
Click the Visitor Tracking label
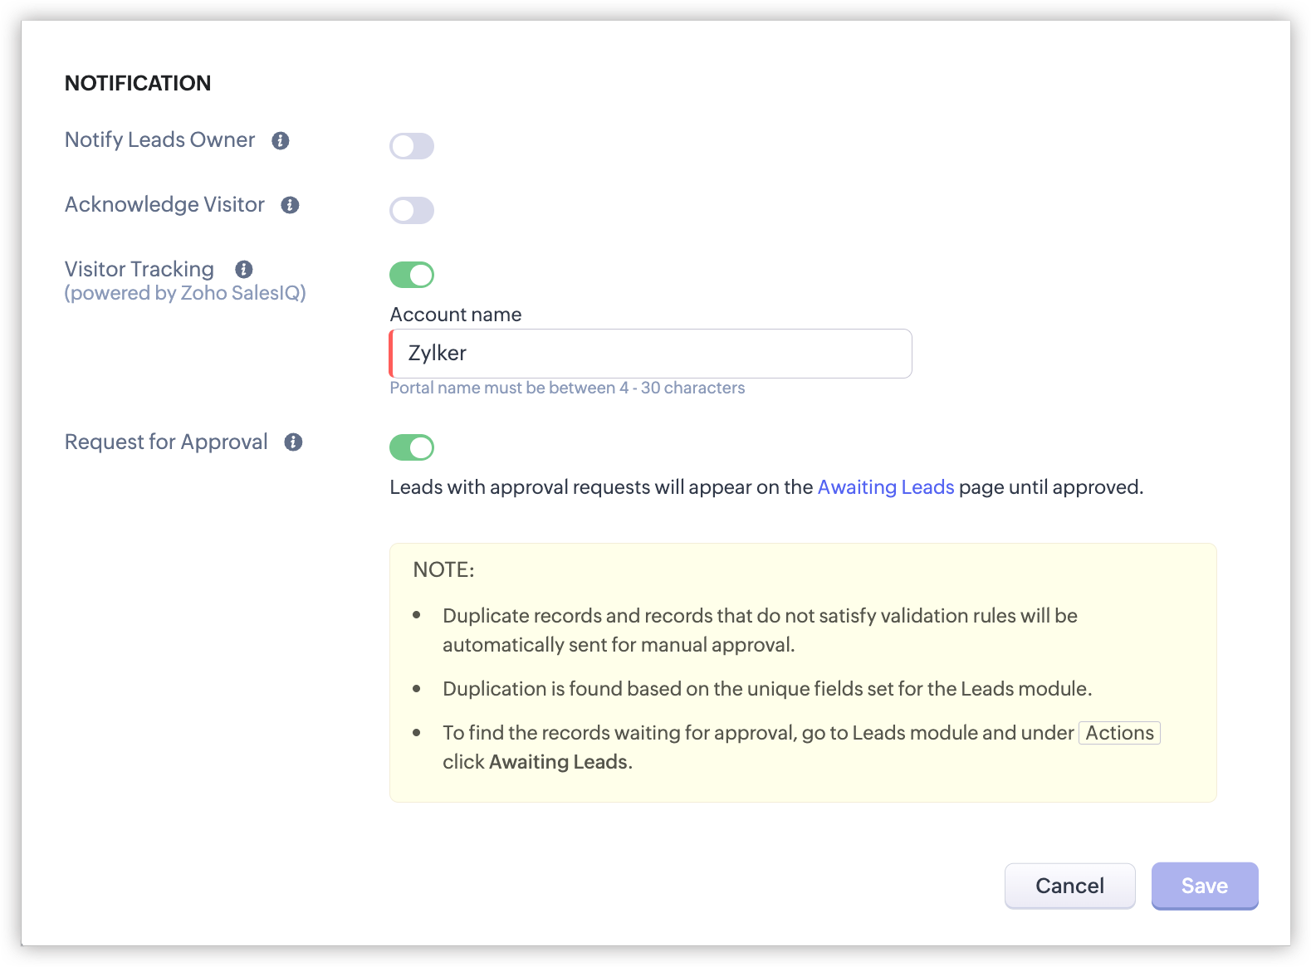[139, 270]
